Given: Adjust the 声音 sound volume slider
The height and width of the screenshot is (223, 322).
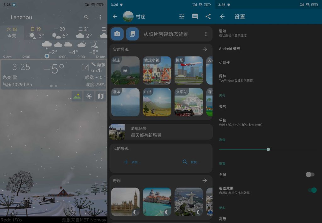Looking at the screenshot, I should coord(268,149).
